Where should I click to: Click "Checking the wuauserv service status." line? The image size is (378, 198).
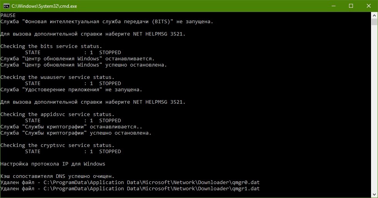[58, 77]
